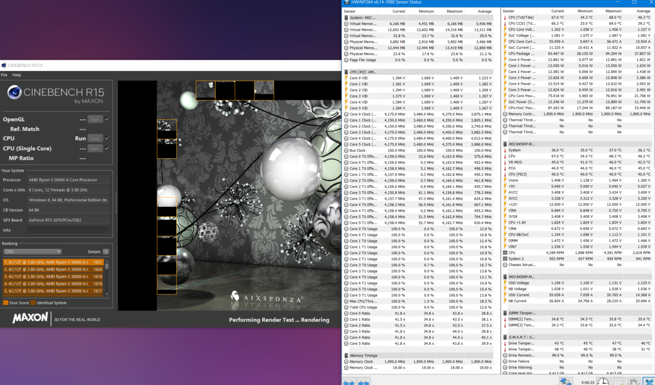Viewport: 655px width, 385px height.
Task: Click the lightning icon beside Vcore
Action: 505,180
